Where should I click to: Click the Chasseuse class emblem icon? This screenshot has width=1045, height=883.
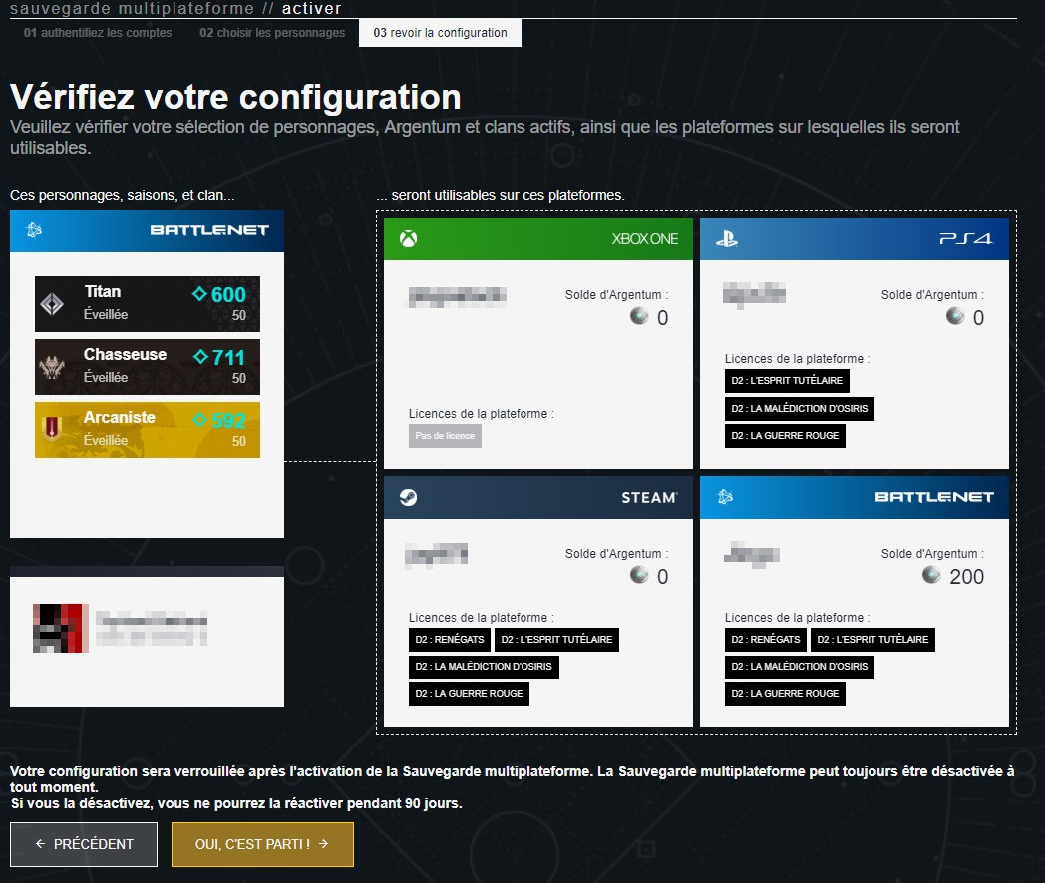point(52,367)
